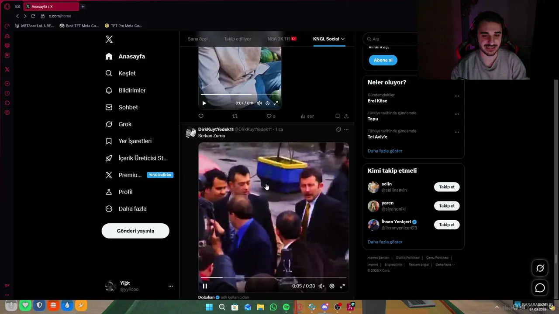559x314 pixels.
Task: Click Daha fazla göster under trends
Action: (385, 151)
